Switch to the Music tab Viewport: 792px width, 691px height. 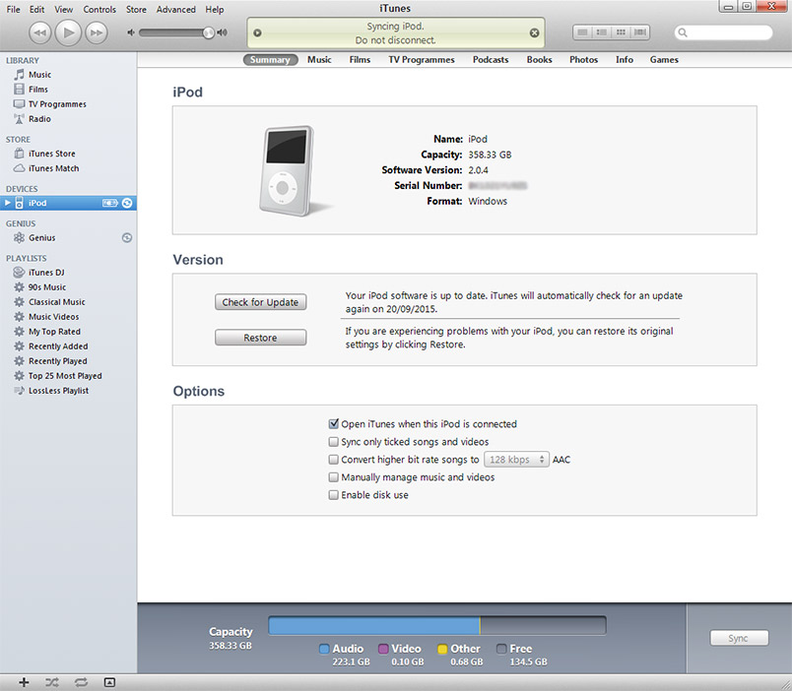(319, 60)
